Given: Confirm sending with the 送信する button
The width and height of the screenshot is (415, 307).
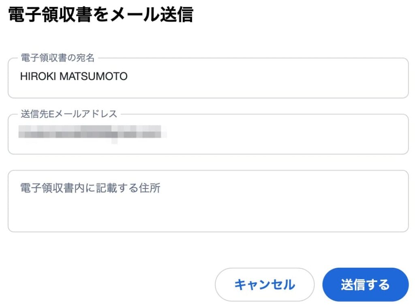Looking at the screenshot, I should tap(366, 284).
